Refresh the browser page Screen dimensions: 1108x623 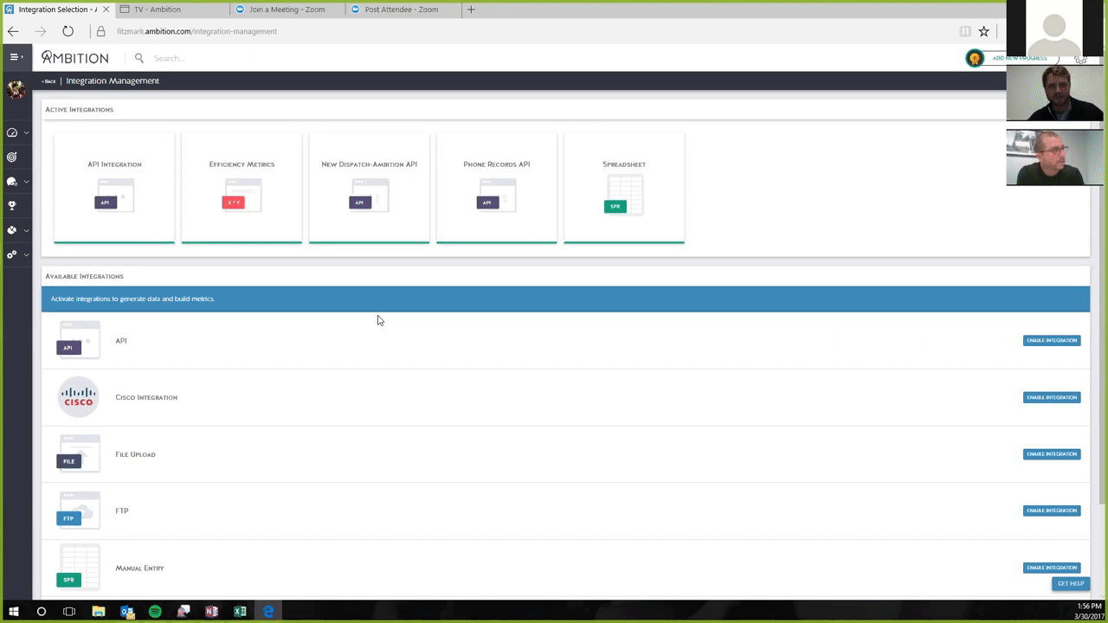[68, 31]
